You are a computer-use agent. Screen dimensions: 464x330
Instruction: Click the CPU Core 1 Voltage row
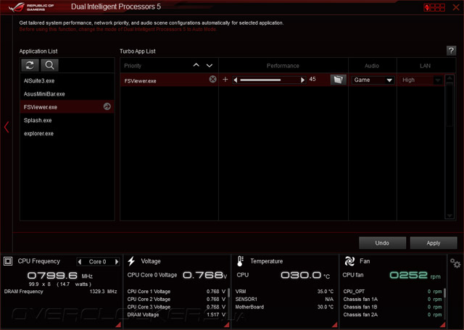[x=176, y=292]
